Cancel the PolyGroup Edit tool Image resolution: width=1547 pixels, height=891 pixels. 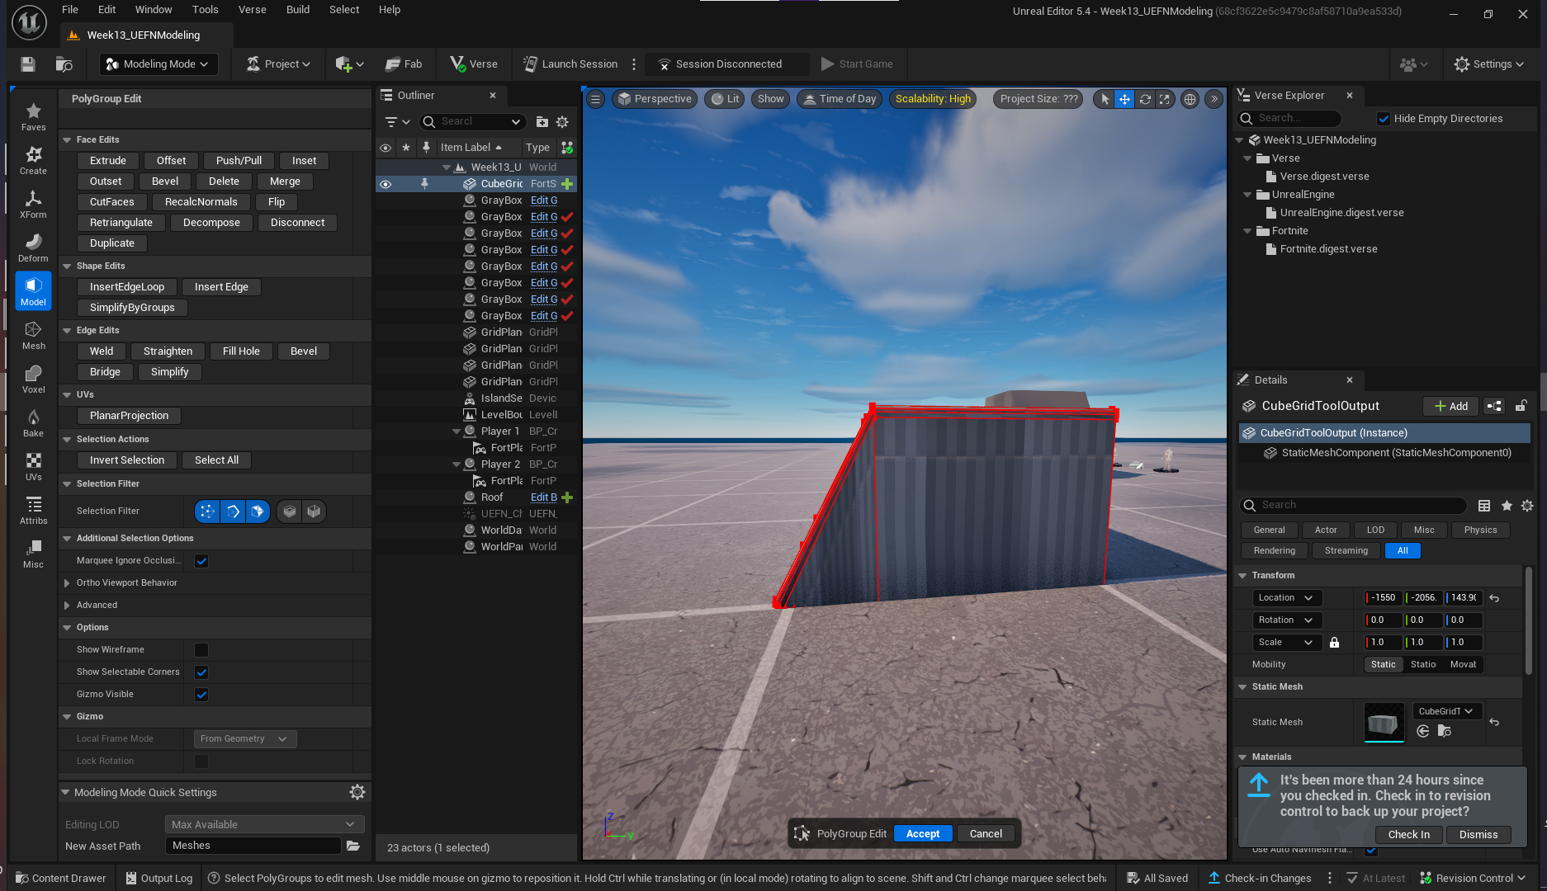986,834
